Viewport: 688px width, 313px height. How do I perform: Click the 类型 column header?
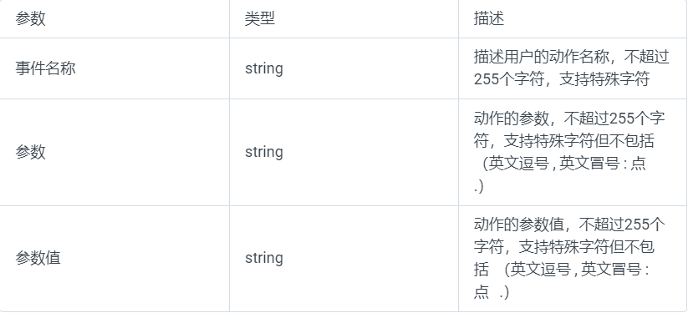coord(260,19)
